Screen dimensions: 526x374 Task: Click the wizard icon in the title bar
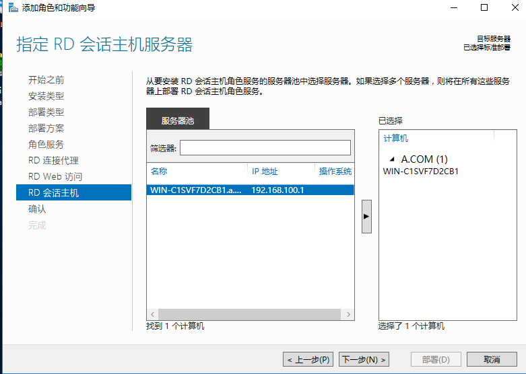(13, 7)
